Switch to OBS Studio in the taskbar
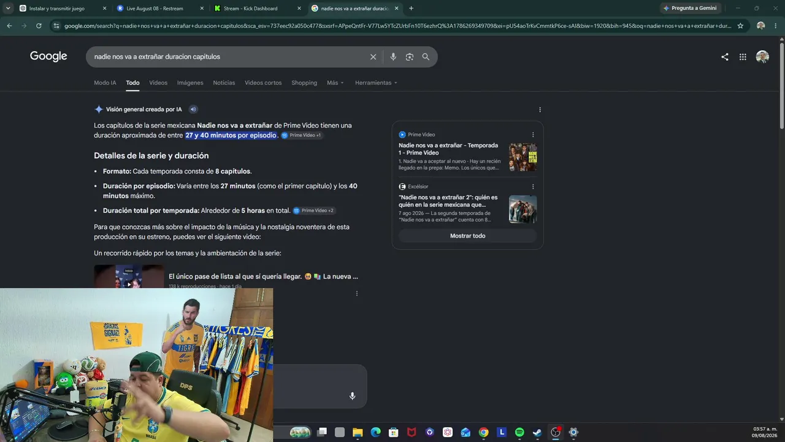 (556, 432)
